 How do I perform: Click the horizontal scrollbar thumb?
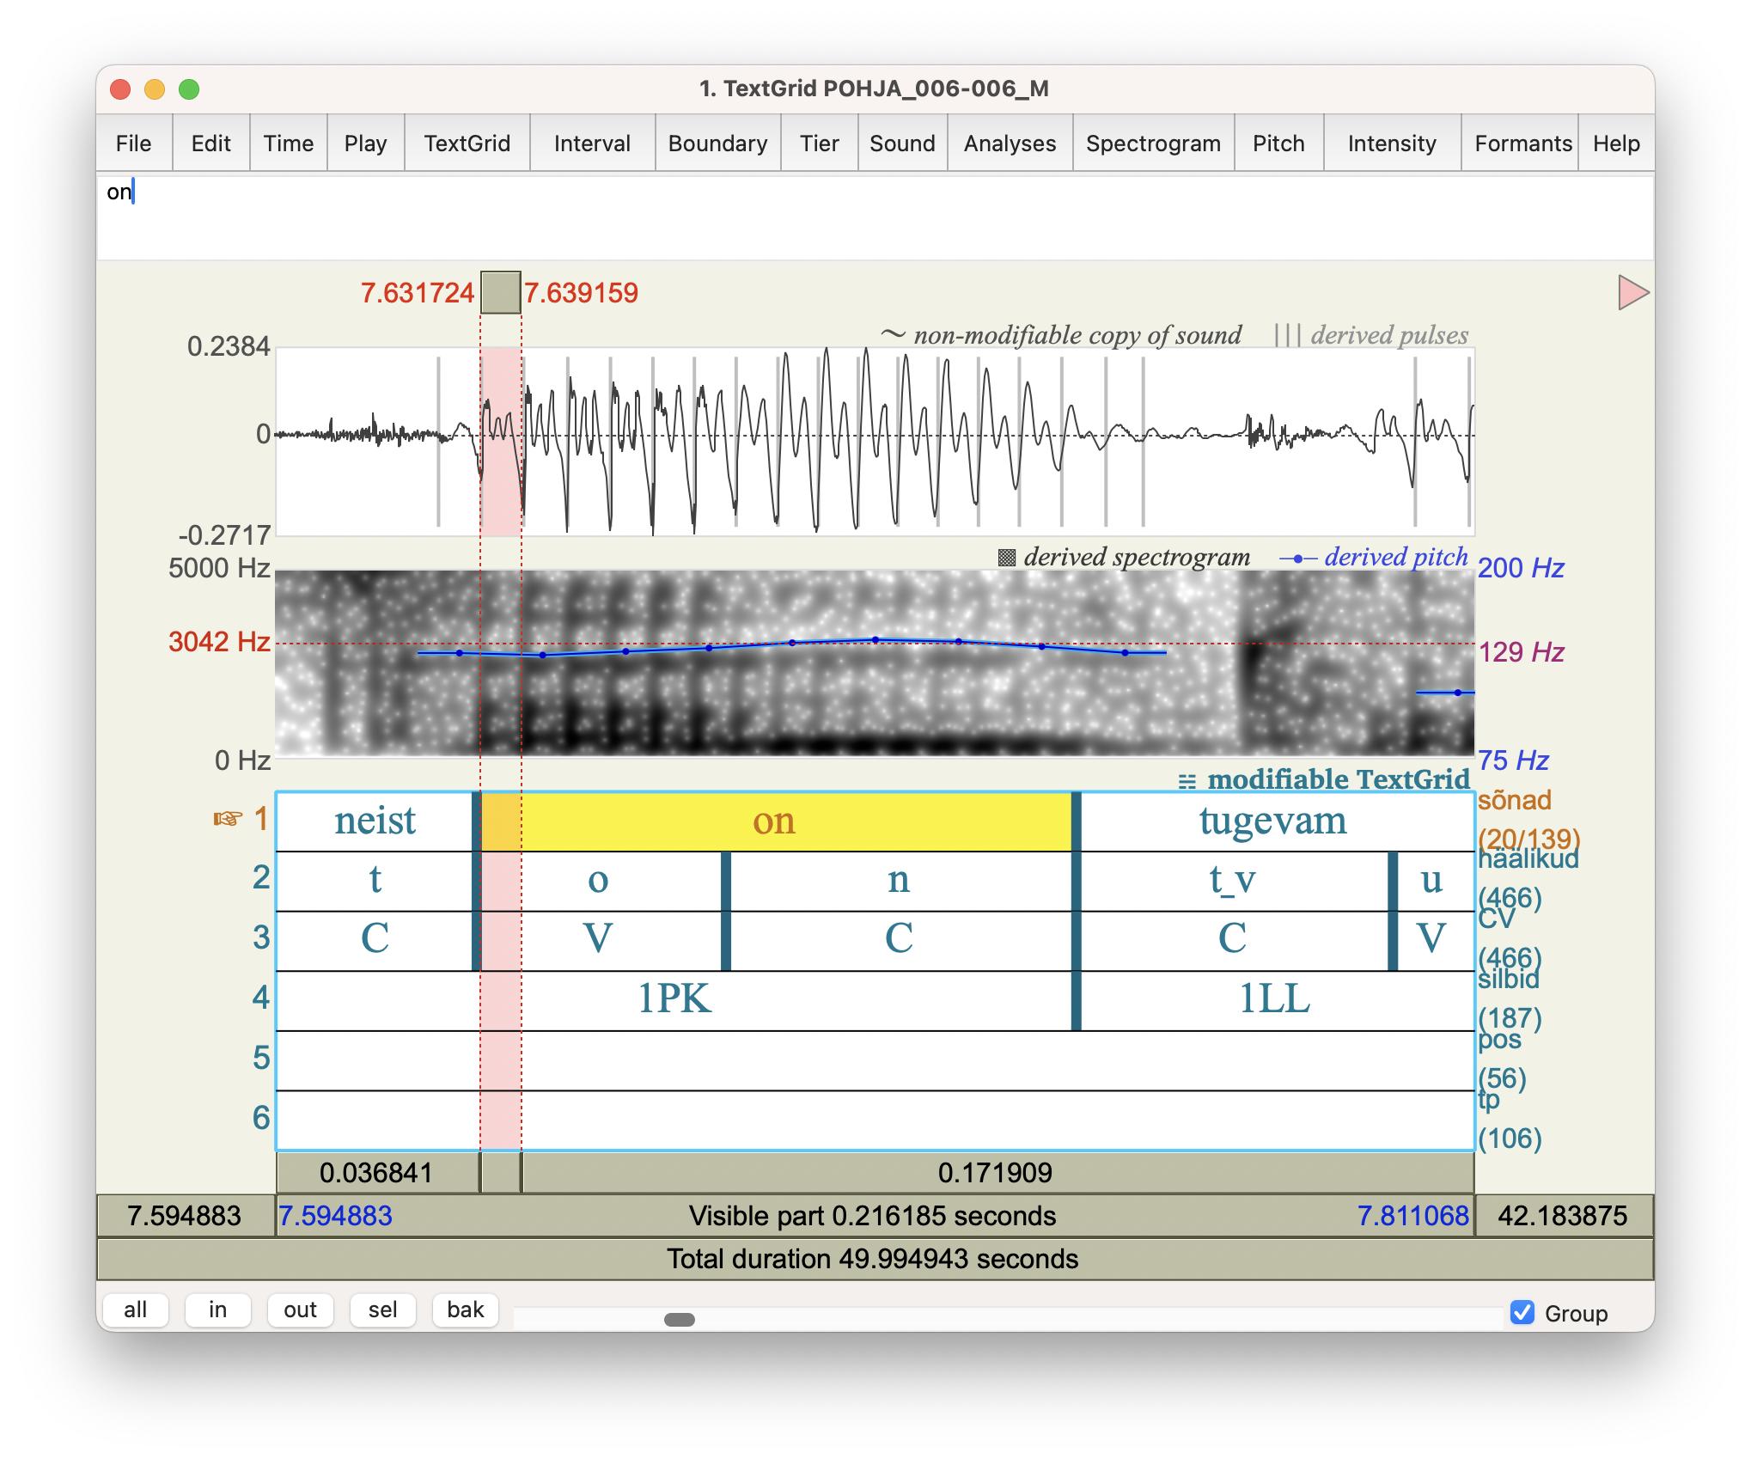point(680,1319)
